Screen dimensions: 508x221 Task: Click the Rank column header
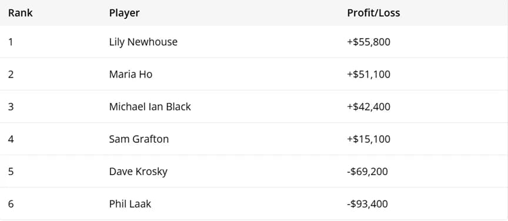21,13
